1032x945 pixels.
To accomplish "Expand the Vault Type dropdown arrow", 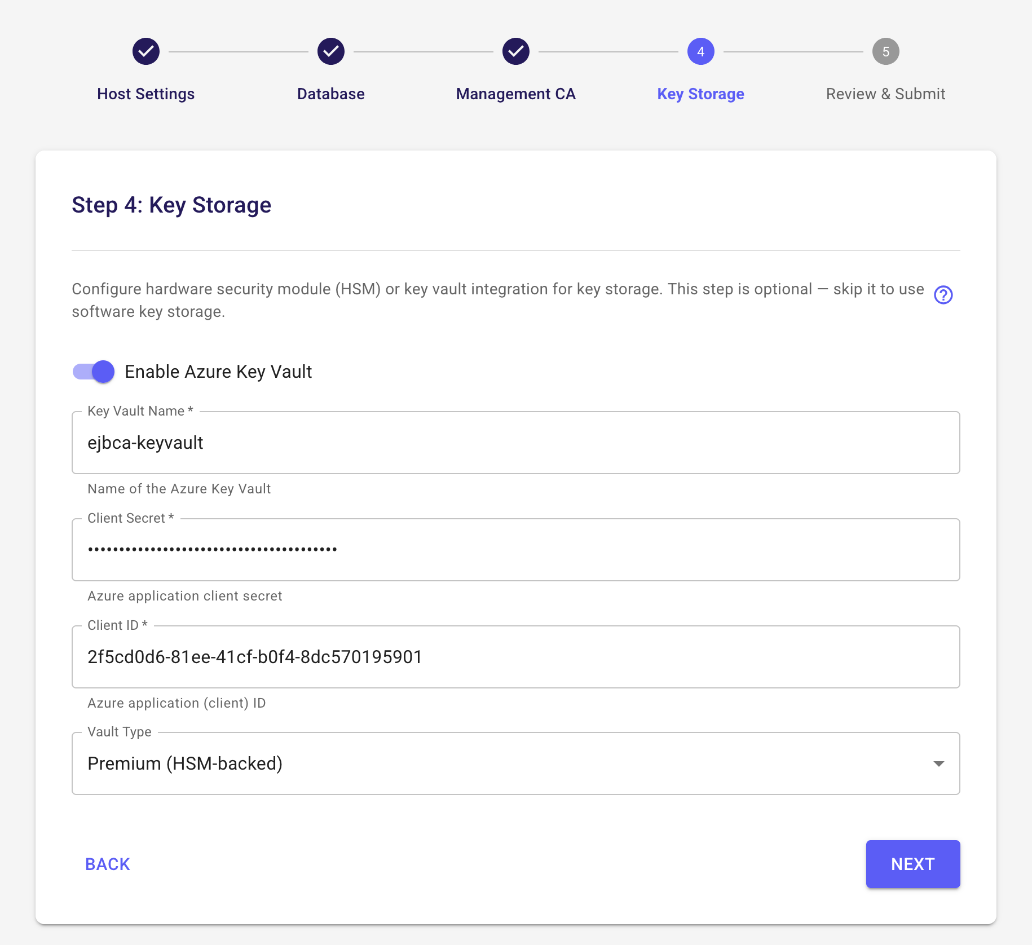I will 939,763.
